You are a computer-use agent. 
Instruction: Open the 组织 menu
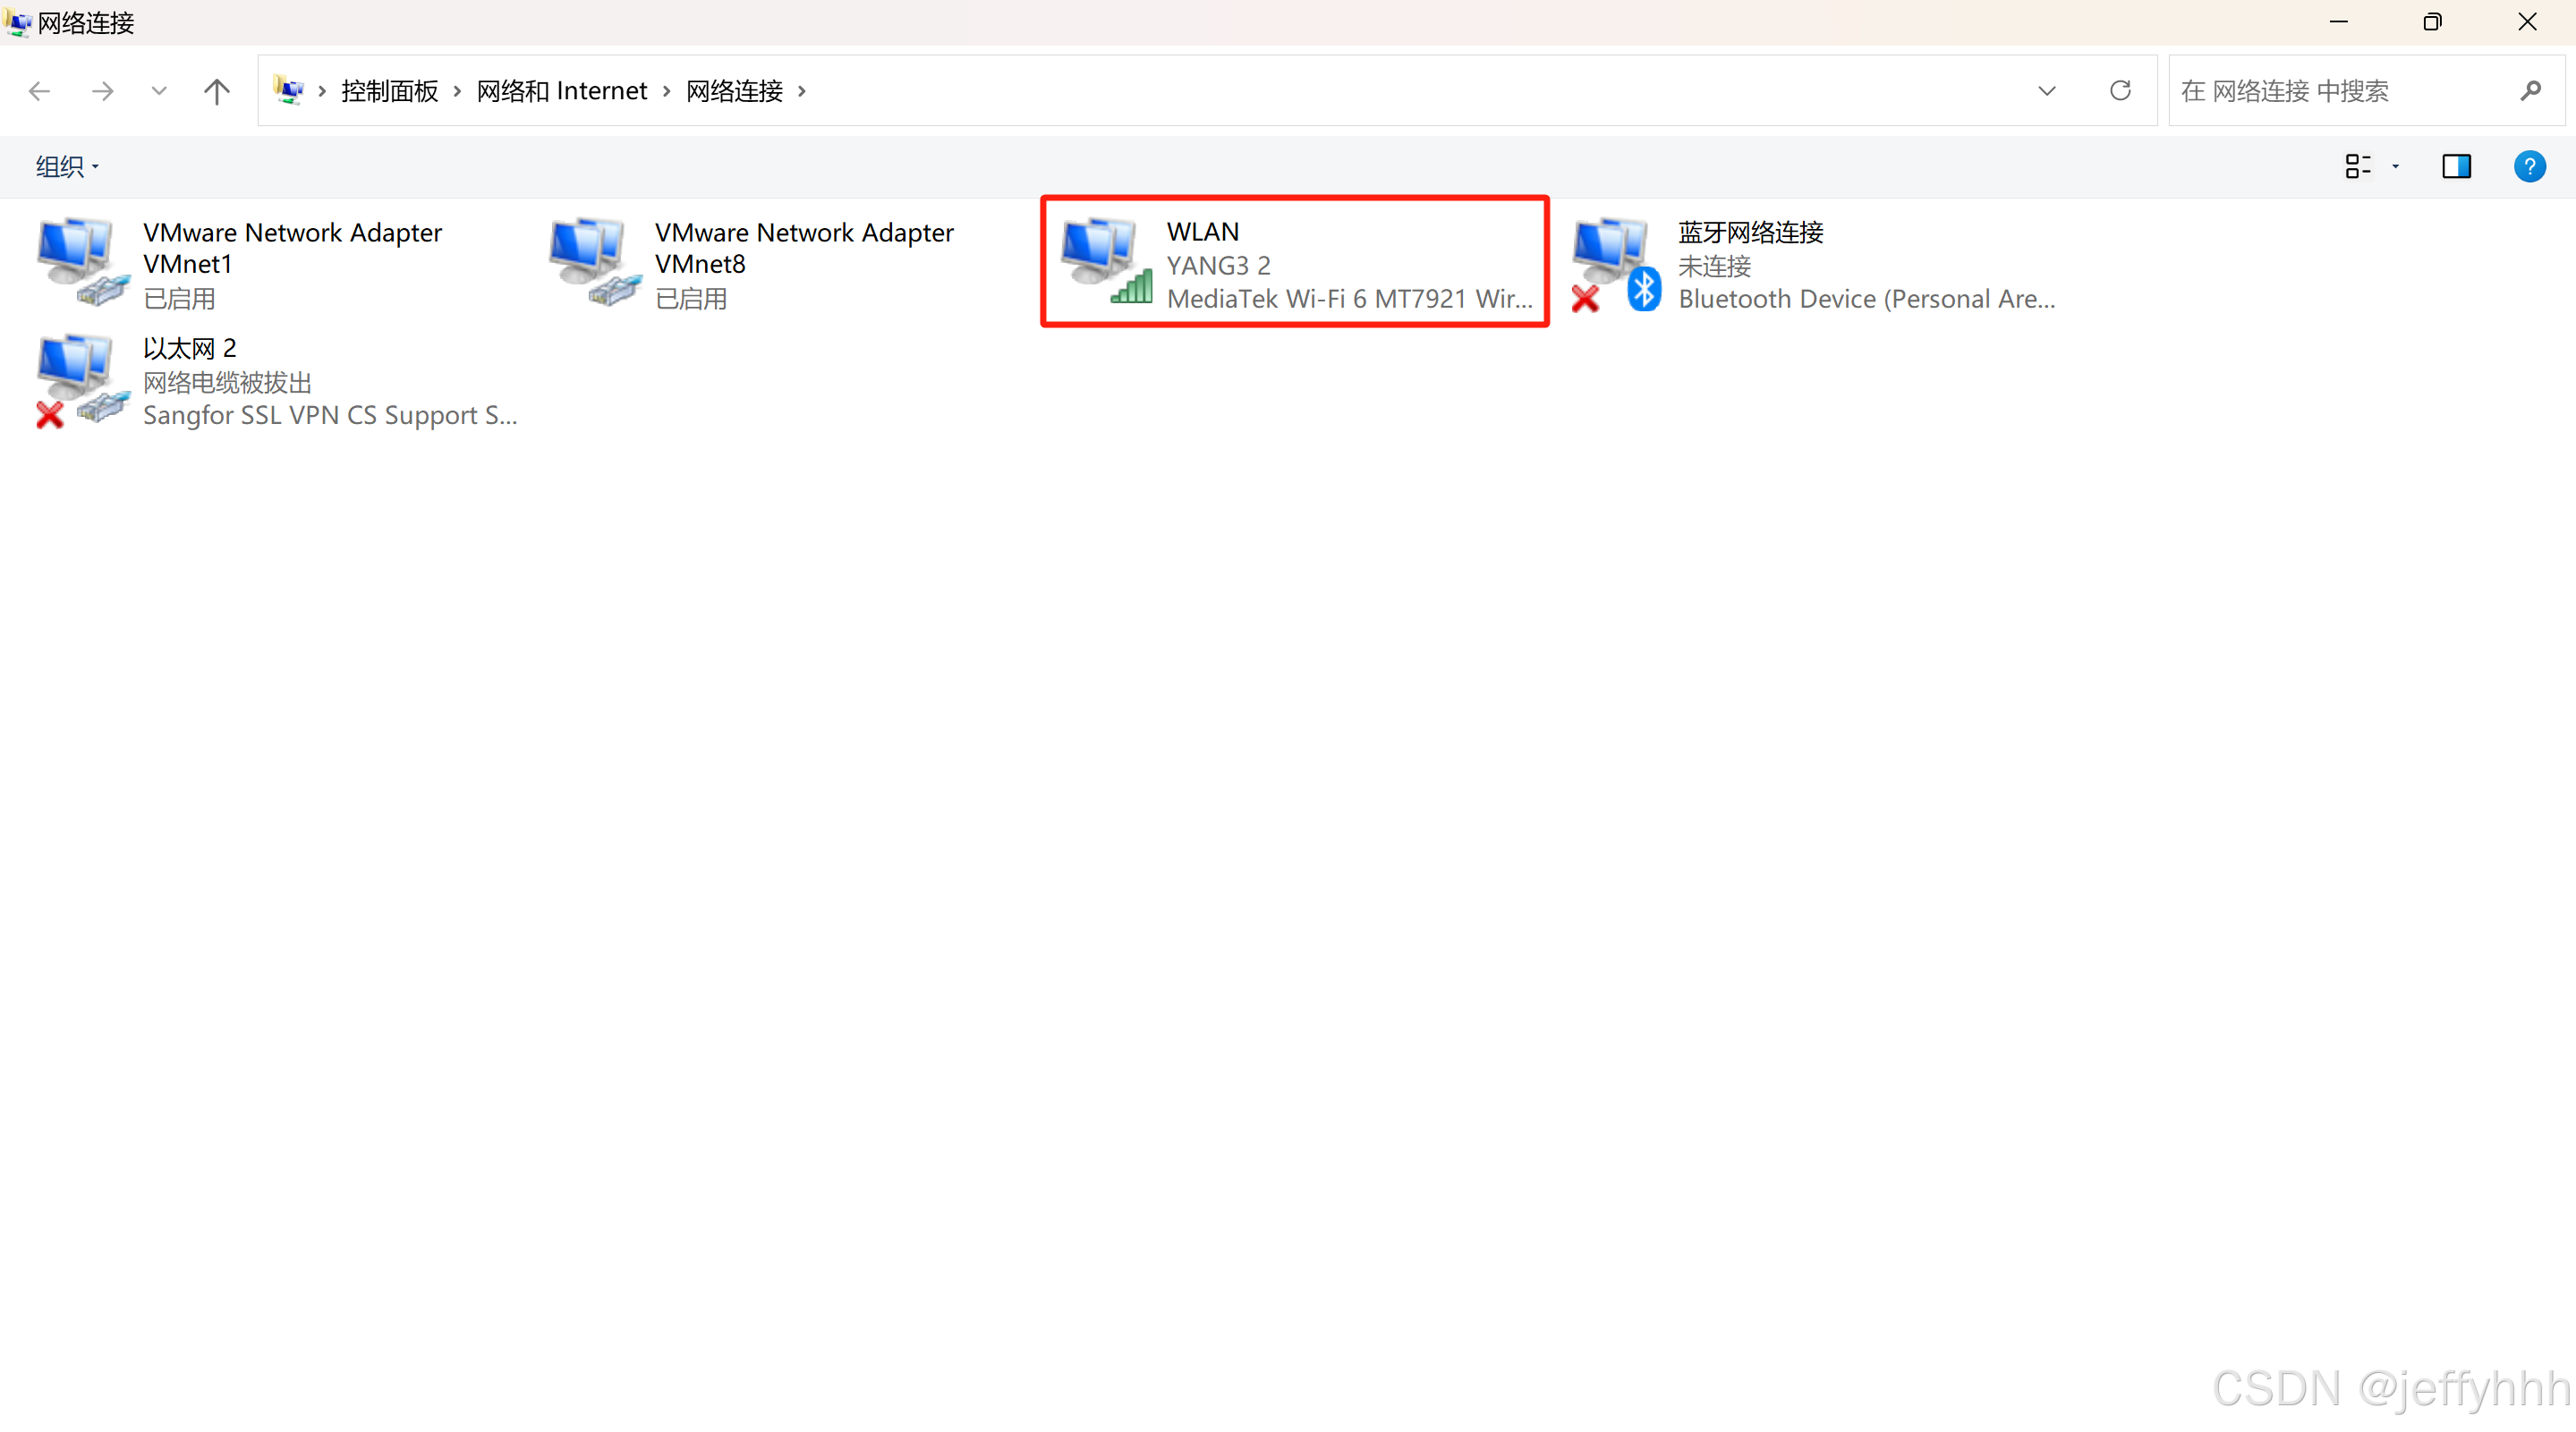[x=67, y=165]
